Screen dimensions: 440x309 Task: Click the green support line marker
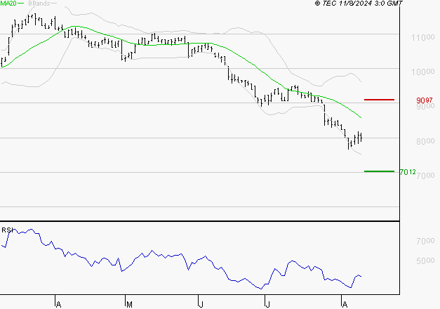tap(379, 171)
